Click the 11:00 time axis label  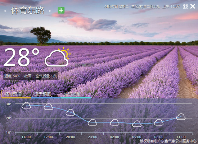(x=181, y=137)
